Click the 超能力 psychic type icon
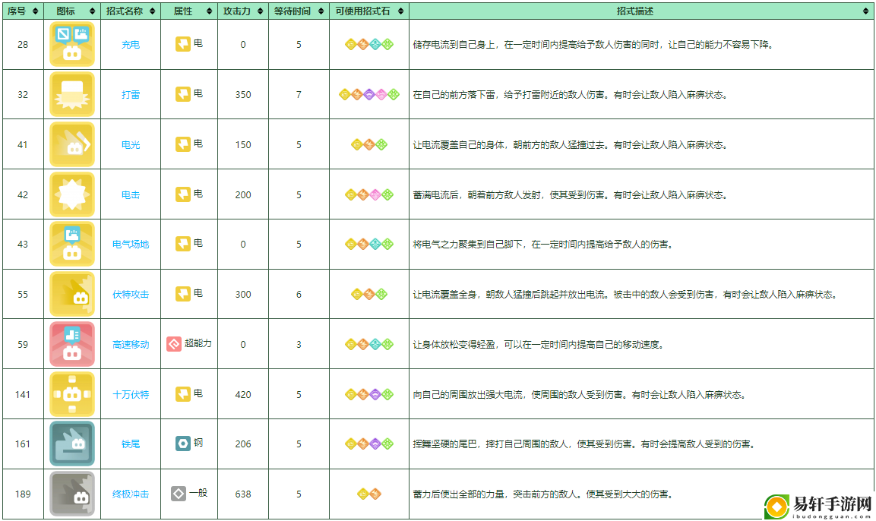This screenshot has width=876, height=521. coord(174,344)
